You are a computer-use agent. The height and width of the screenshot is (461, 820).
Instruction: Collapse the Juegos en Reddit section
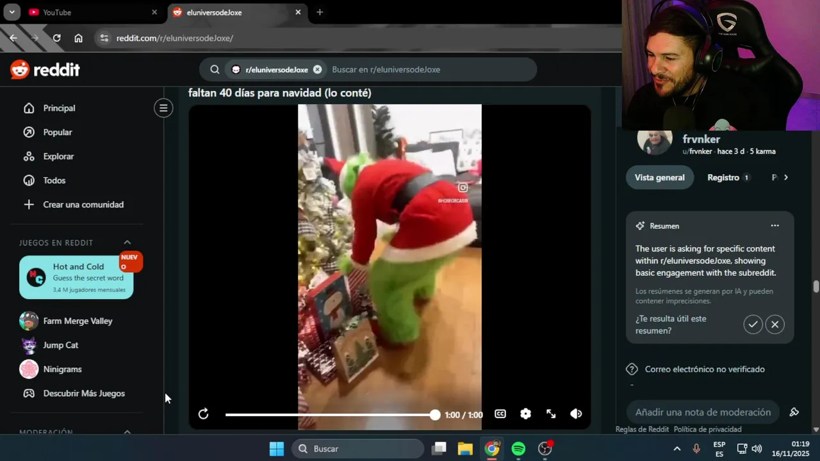coord(127,243)
